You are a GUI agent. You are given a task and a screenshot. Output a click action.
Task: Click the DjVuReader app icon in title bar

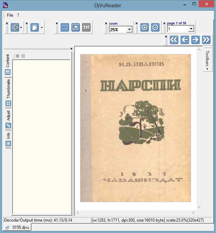point(6,5)
